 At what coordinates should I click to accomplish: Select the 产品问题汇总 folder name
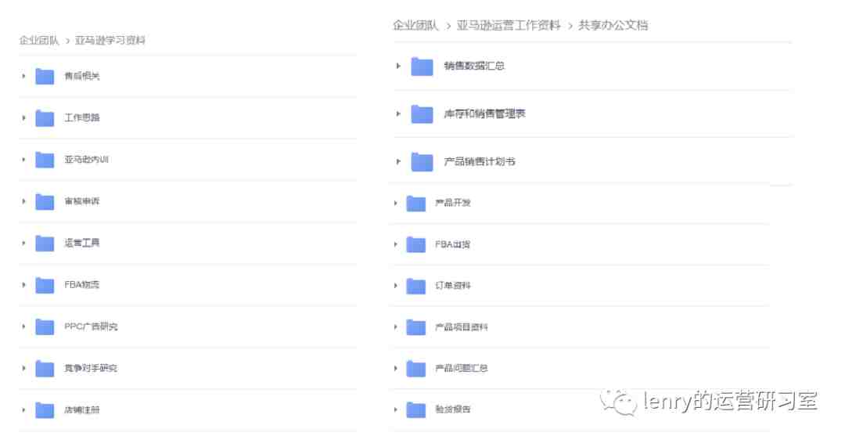point(462,368)
